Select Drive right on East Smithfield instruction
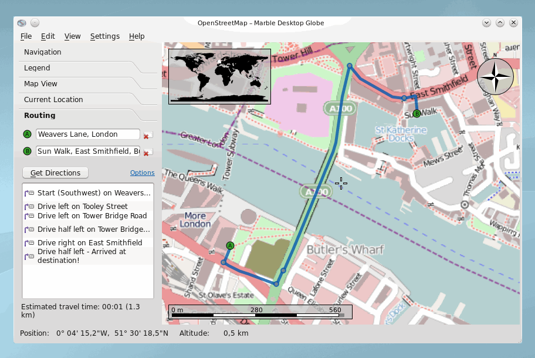The width and height of the screenshot is (535, 358). click(88, 242)
